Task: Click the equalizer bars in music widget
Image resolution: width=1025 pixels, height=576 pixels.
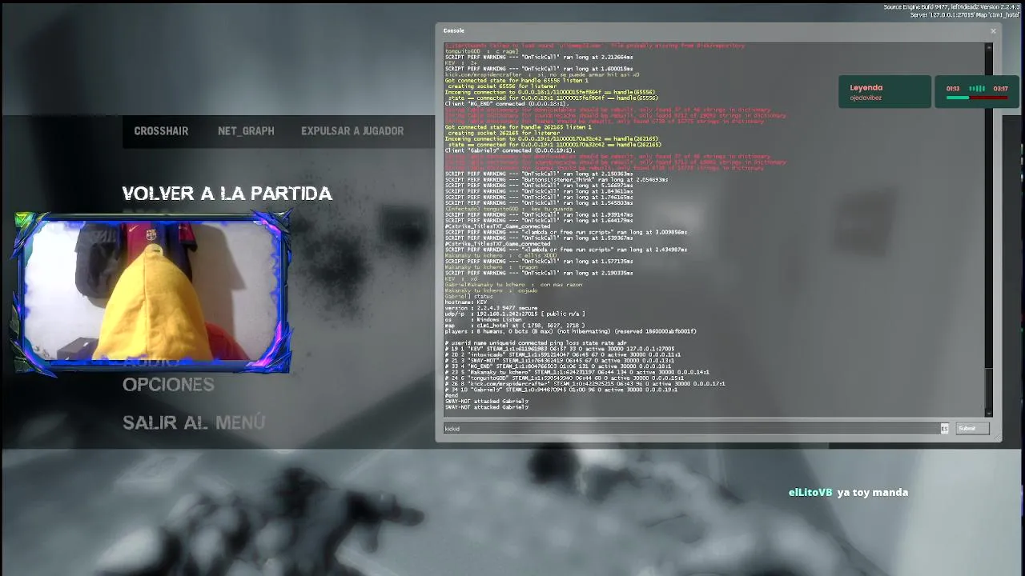Action: 977,89
